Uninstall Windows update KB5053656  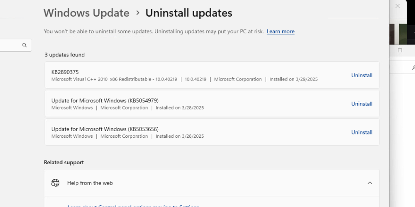point(361,132)
